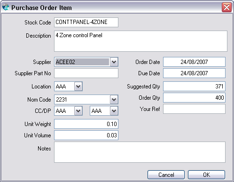This screenshot has width=234, height=182.
Task: Open the Nom Code dropdown arrow
Action: pos(114,100)
